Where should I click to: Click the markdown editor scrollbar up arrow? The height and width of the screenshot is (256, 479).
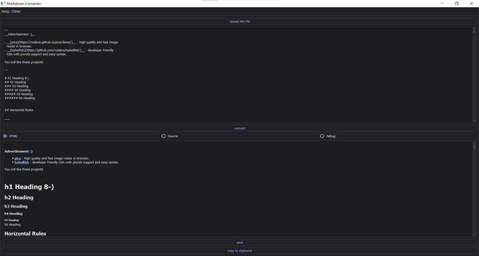coord(474,28)
